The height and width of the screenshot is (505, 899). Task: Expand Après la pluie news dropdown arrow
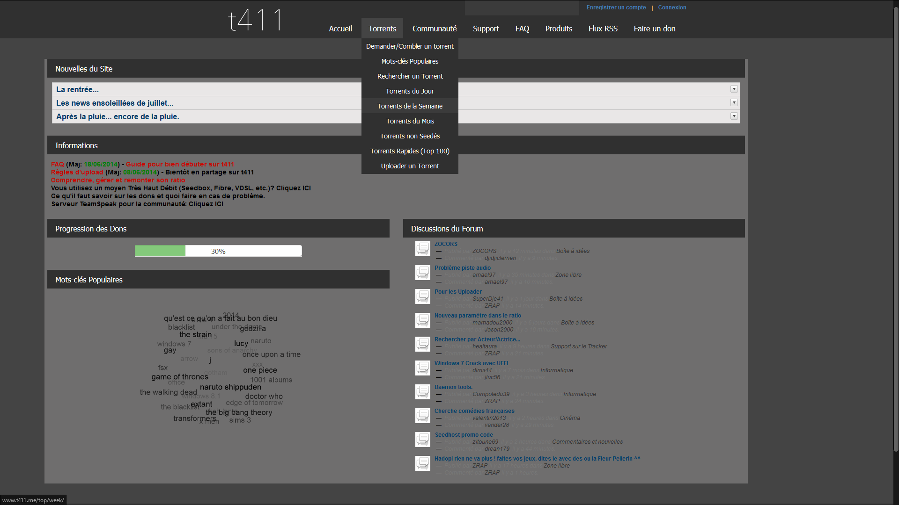click(x=734, y=116)
